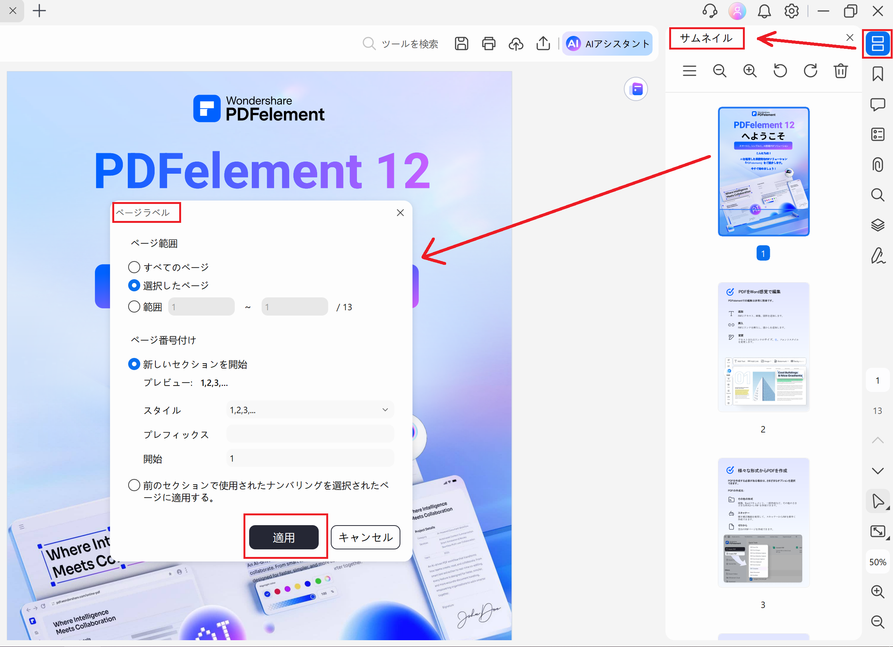Upload the document to cloud
893x647 pixels.
click(516, 44)
